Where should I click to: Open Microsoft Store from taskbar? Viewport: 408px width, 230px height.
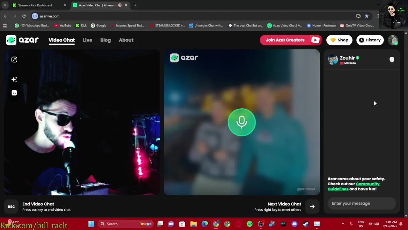coord(182,224)
